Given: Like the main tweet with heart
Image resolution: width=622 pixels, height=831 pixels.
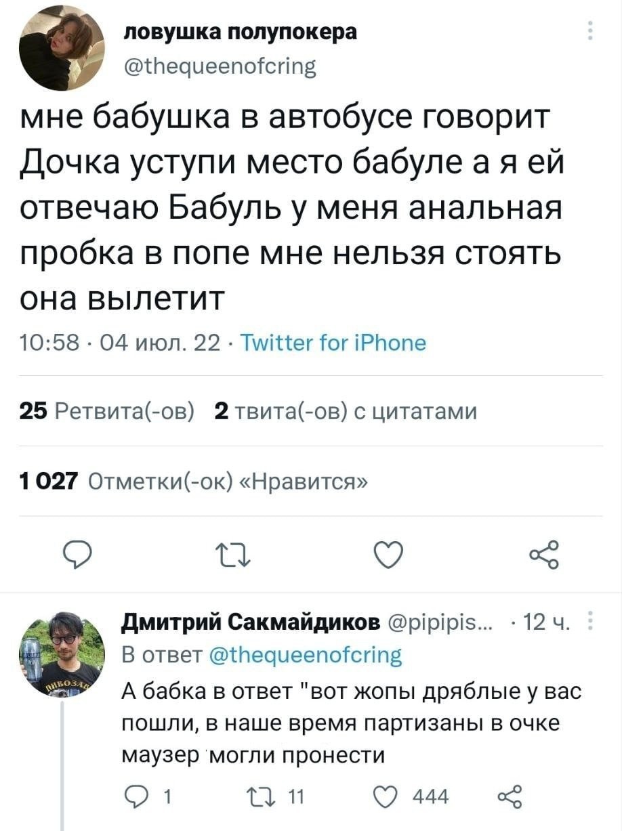Looking at the screenshot, I should (x=390, y=556).
